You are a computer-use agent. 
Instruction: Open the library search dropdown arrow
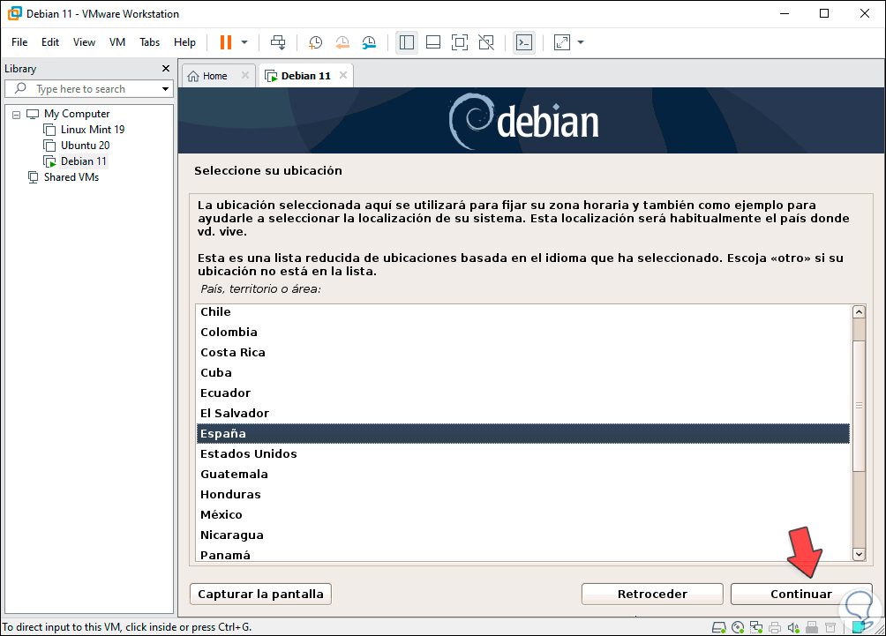click(165, 89)
